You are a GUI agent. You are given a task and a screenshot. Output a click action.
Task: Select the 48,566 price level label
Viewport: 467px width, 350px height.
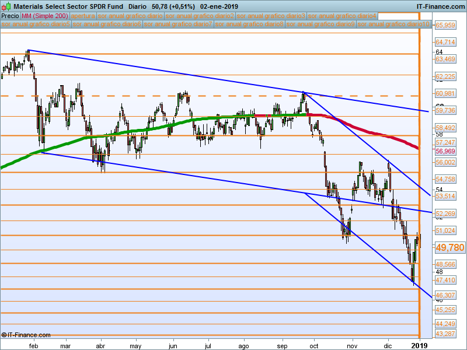pyautogui.click(x=445, y=264)
